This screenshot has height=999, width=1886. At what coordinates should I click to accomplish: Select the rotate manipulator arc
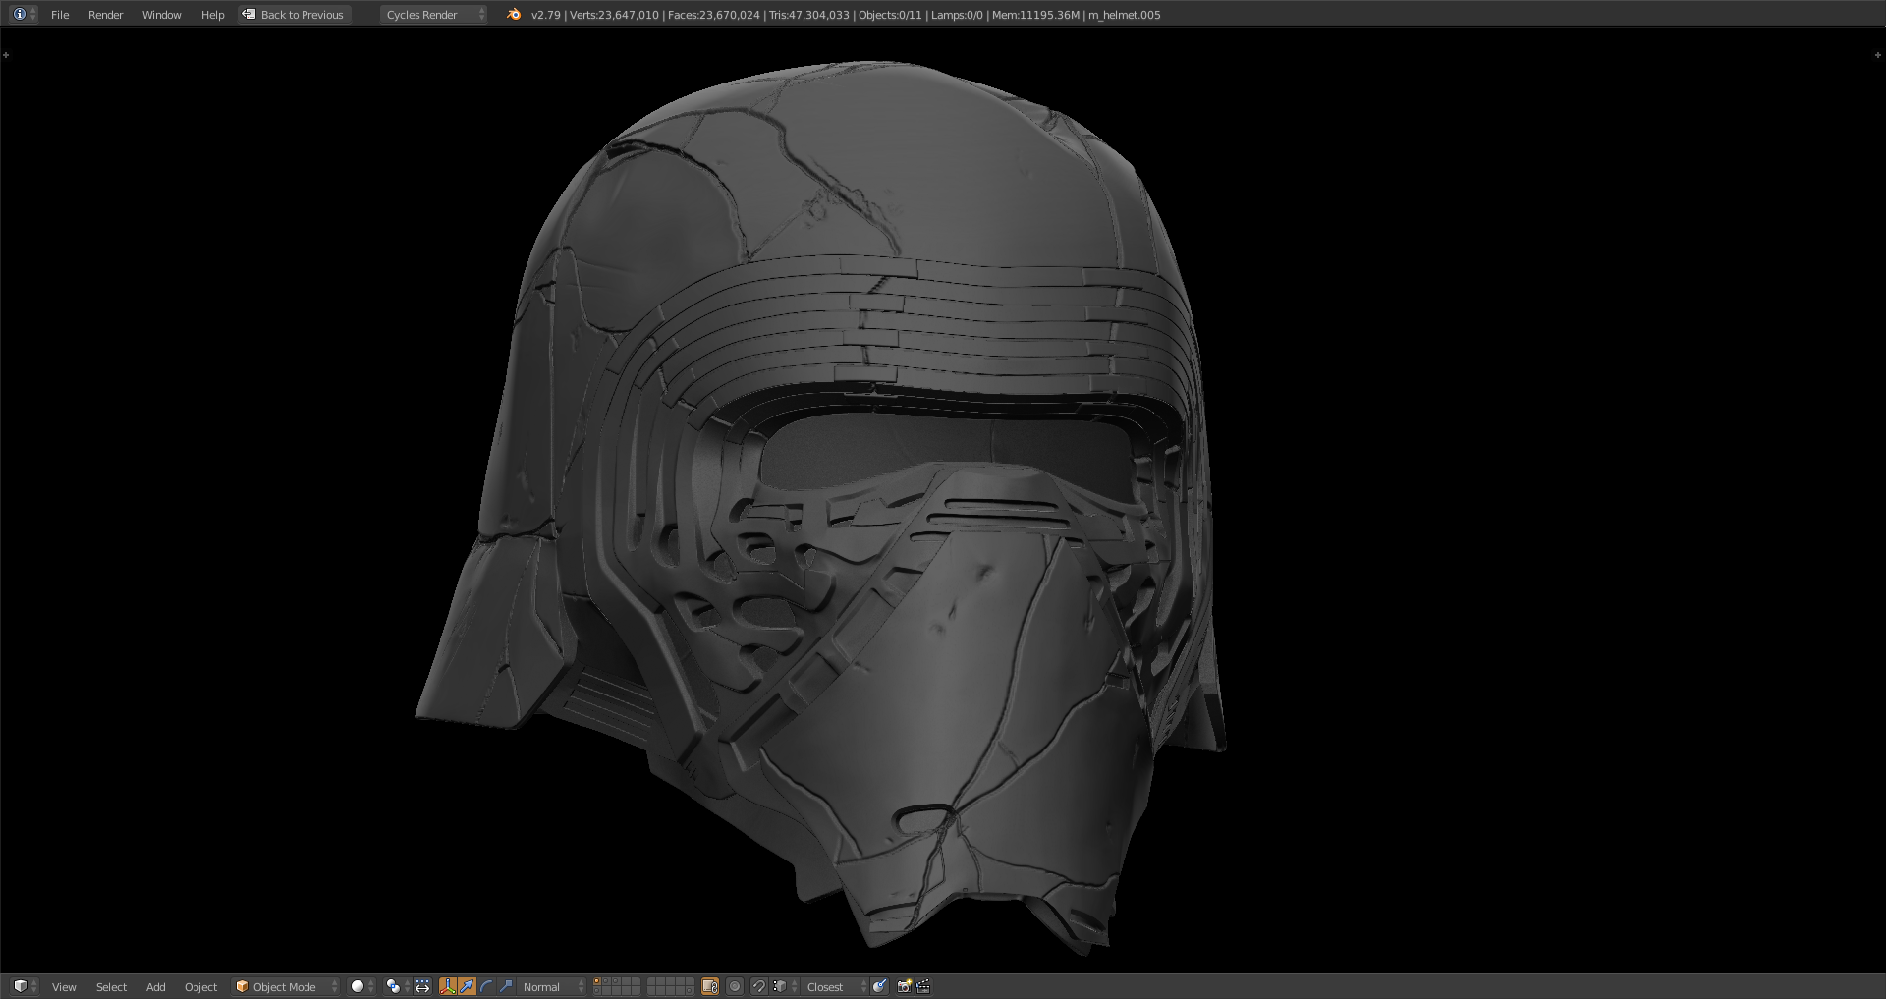[x=486, y=986]
